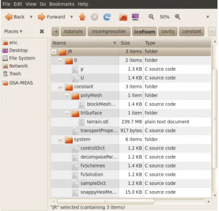Collapse the system folder
Viewport: 219px width, 211px height.
coord(60,139)
